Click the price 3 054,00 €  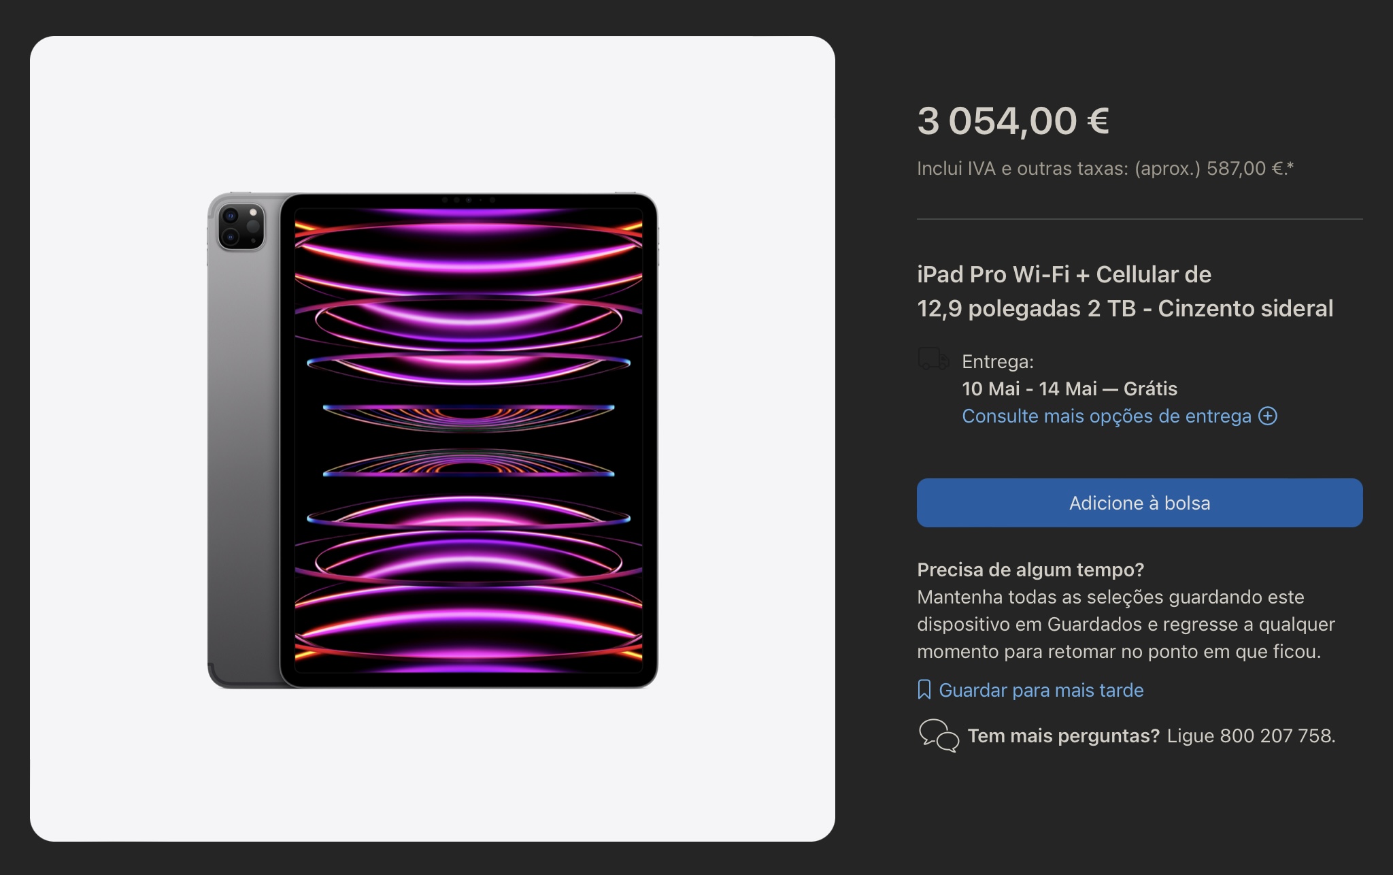tap(1015, 122)
